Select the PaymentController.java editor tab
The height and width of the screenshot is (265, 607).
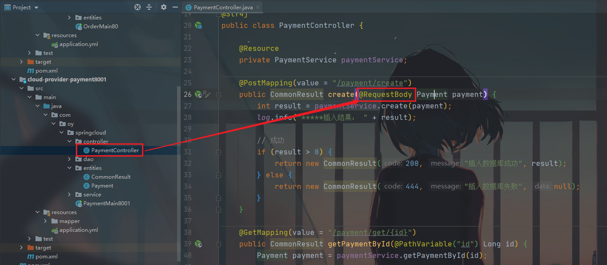(x=222, y=7)
